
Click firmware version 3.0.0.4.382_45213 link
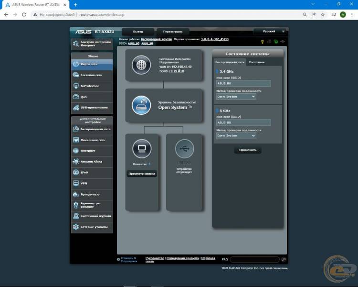215,39
